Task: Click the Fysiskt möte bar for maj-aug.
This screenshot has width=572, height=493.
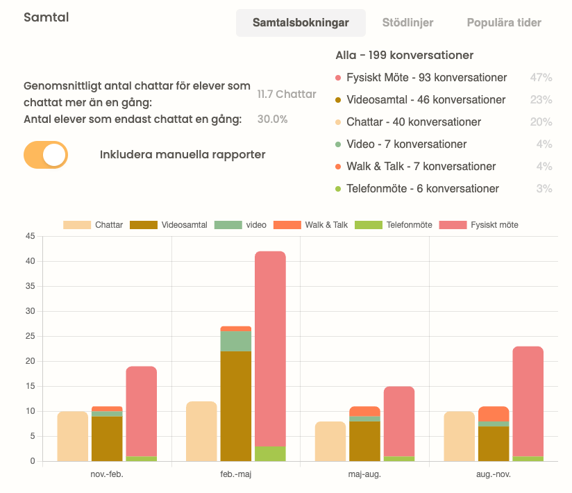Action: (398, 421)
